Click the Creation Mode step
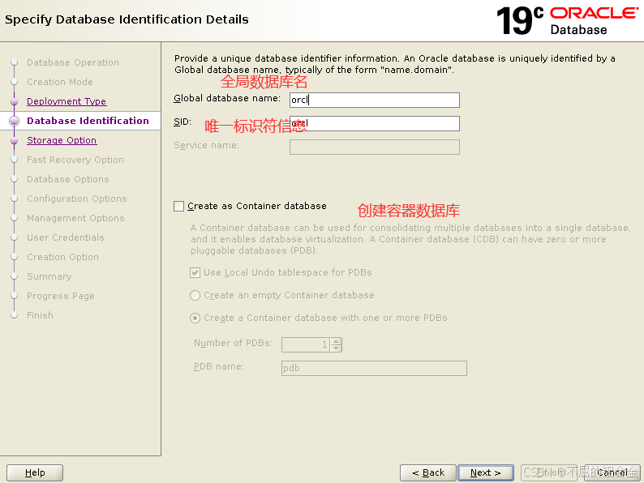This screenshot has width=644, height=483. 60,82
